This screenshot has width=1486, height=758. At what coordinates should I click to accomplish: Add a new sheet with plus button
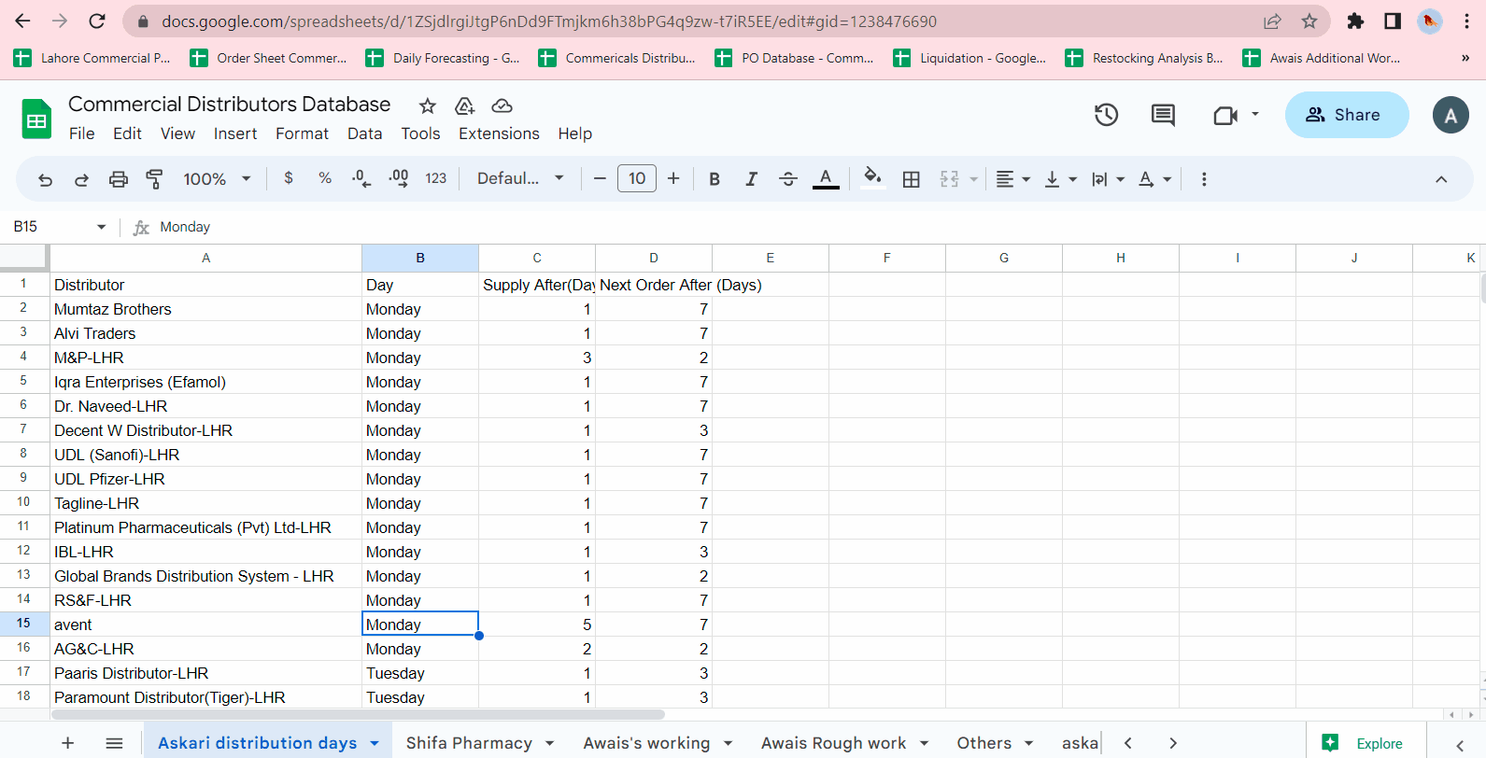pyautogui.click(x=67, y=743)
